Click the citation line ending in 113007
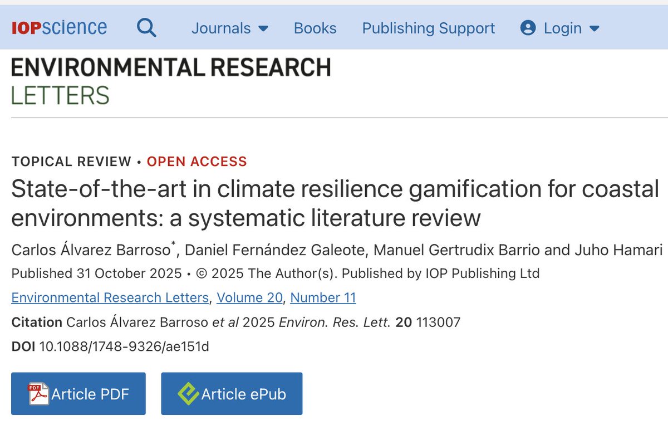Screen dimensions: 668x430 point(236,322)
